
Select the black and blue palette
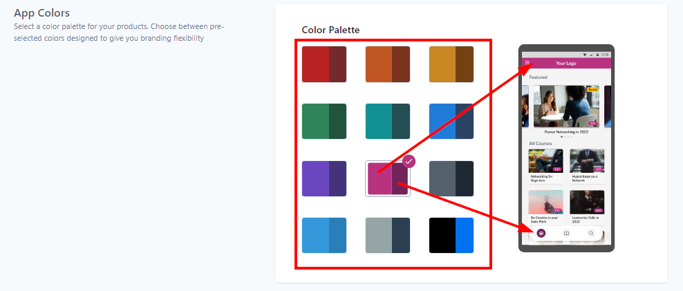[x=451, y=235]
